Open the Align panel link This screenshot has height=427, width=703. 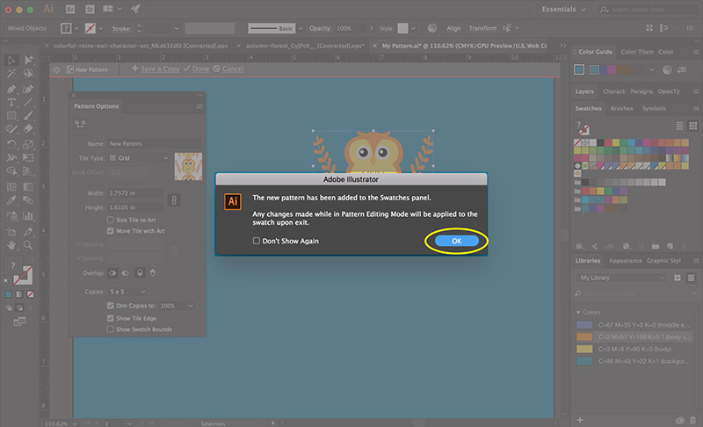pos(453,28)
